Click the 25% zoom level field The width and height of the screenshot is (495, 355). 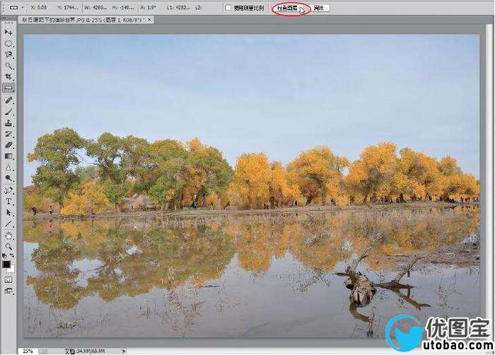coord(28,351)
